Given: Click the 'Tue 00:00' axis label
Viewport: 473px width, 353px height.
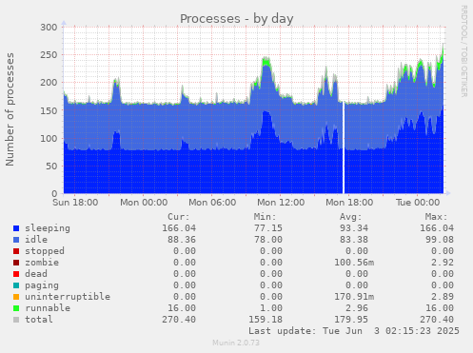Looking at the screenshot, I should (418, 203).
